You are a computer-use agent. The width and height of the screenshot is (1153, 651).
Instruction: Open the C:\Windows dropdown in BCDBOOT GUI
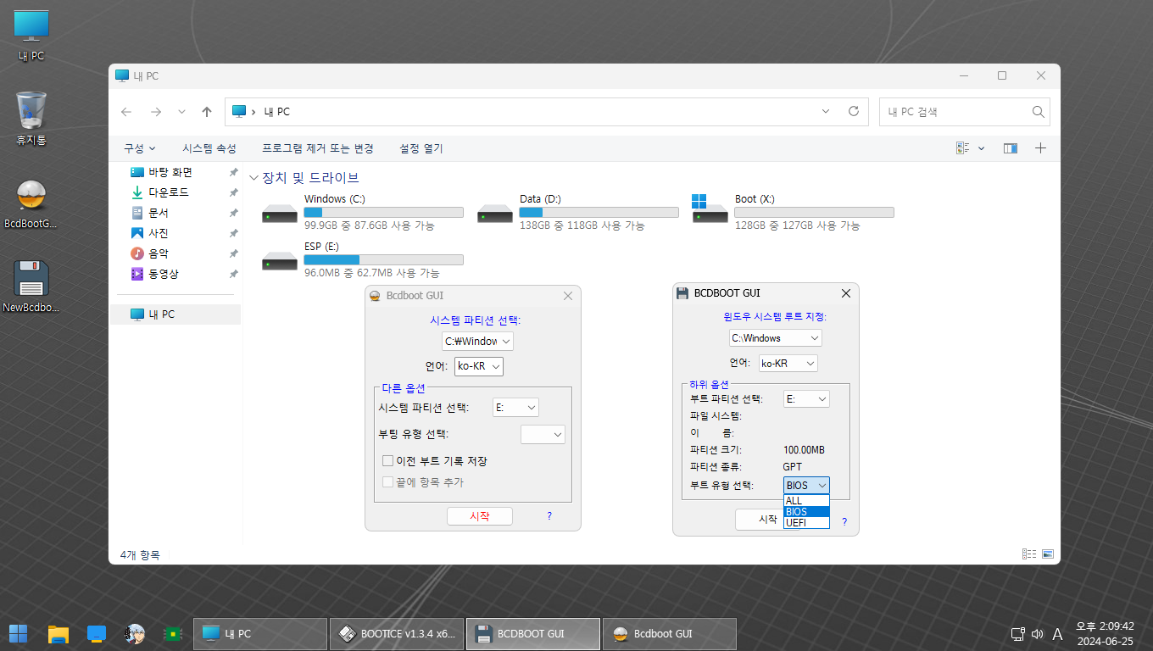(776, 337)
